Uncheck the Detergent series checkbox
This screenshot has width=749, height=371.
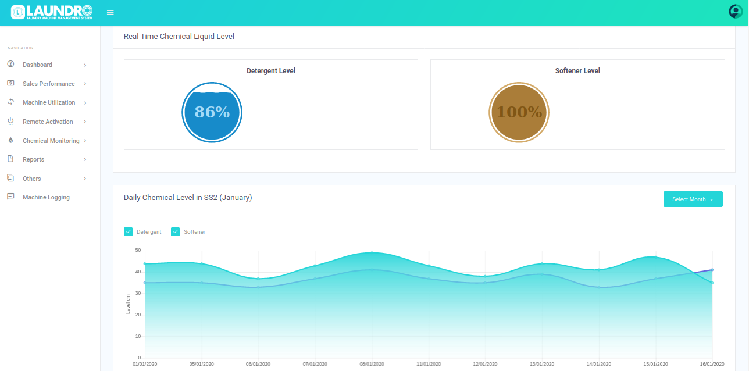(x=129, y=232)
